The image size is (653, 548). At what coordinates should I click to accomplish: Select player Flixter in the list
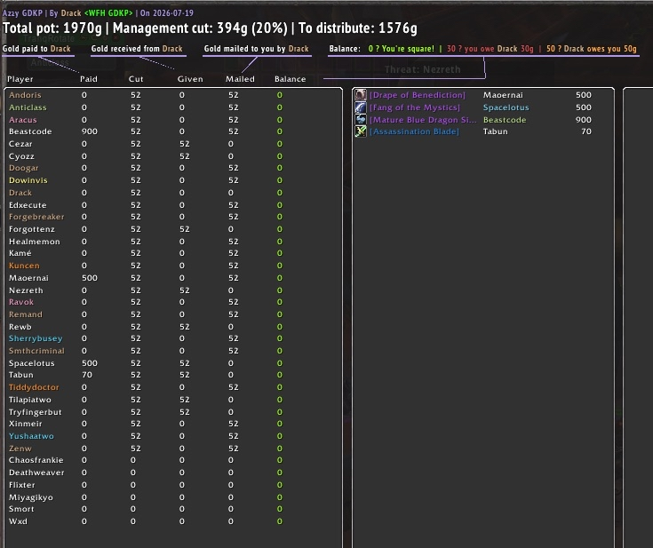[x=21, y=486]
